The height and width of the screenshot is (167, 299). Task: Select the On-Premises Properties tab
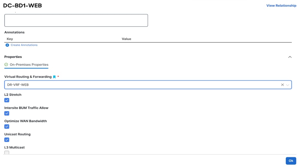[26, 65]
